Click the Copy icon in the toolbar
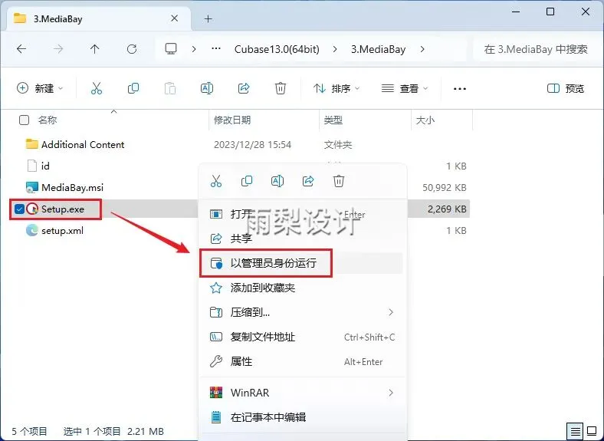This screenshot has width=604, height=441. (x=133, y=88)
